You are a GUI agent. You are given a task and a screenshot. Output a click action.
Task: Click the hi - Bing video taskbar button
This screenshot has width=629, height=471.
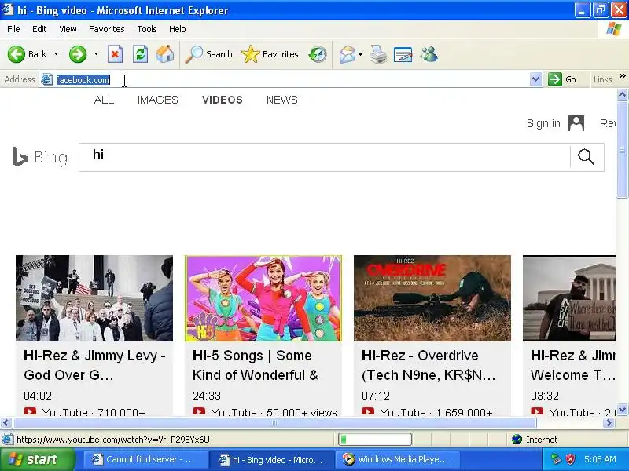click(x=271, y=459)
